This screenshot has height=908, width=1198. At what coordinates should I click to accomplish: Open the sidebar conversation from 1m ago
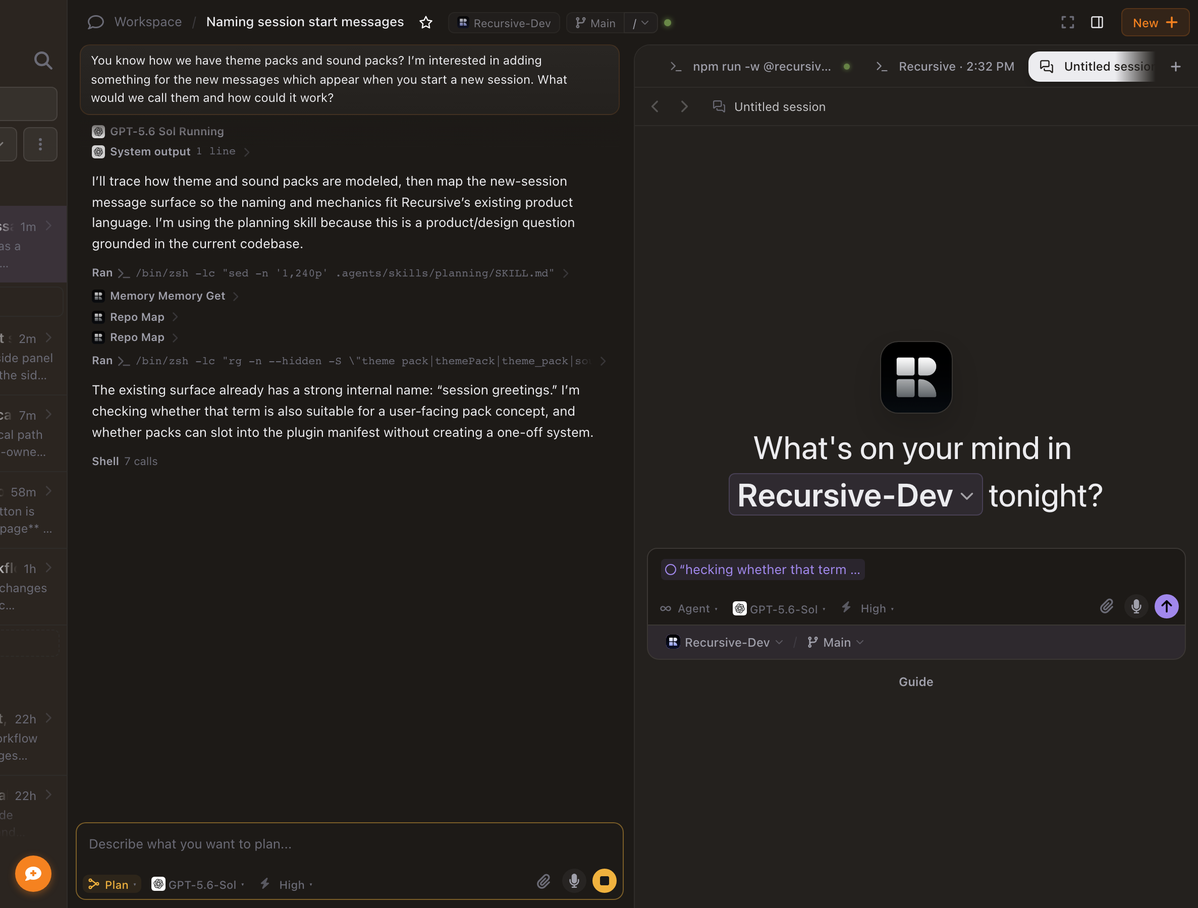coord(33,244)
